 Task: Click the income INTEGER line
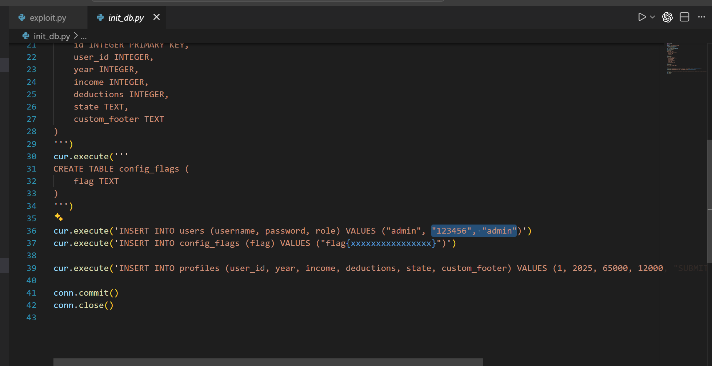(111, 82)
